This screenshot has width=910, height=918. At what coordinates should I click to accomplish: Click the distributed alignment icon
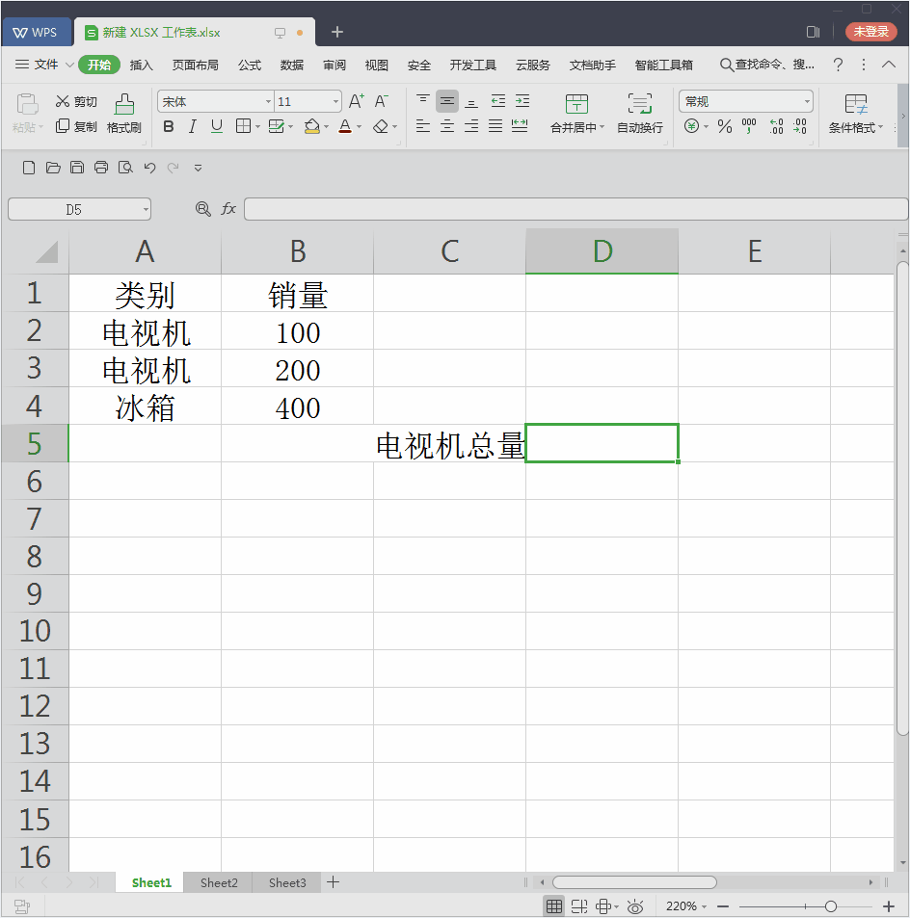pos(520,126)
